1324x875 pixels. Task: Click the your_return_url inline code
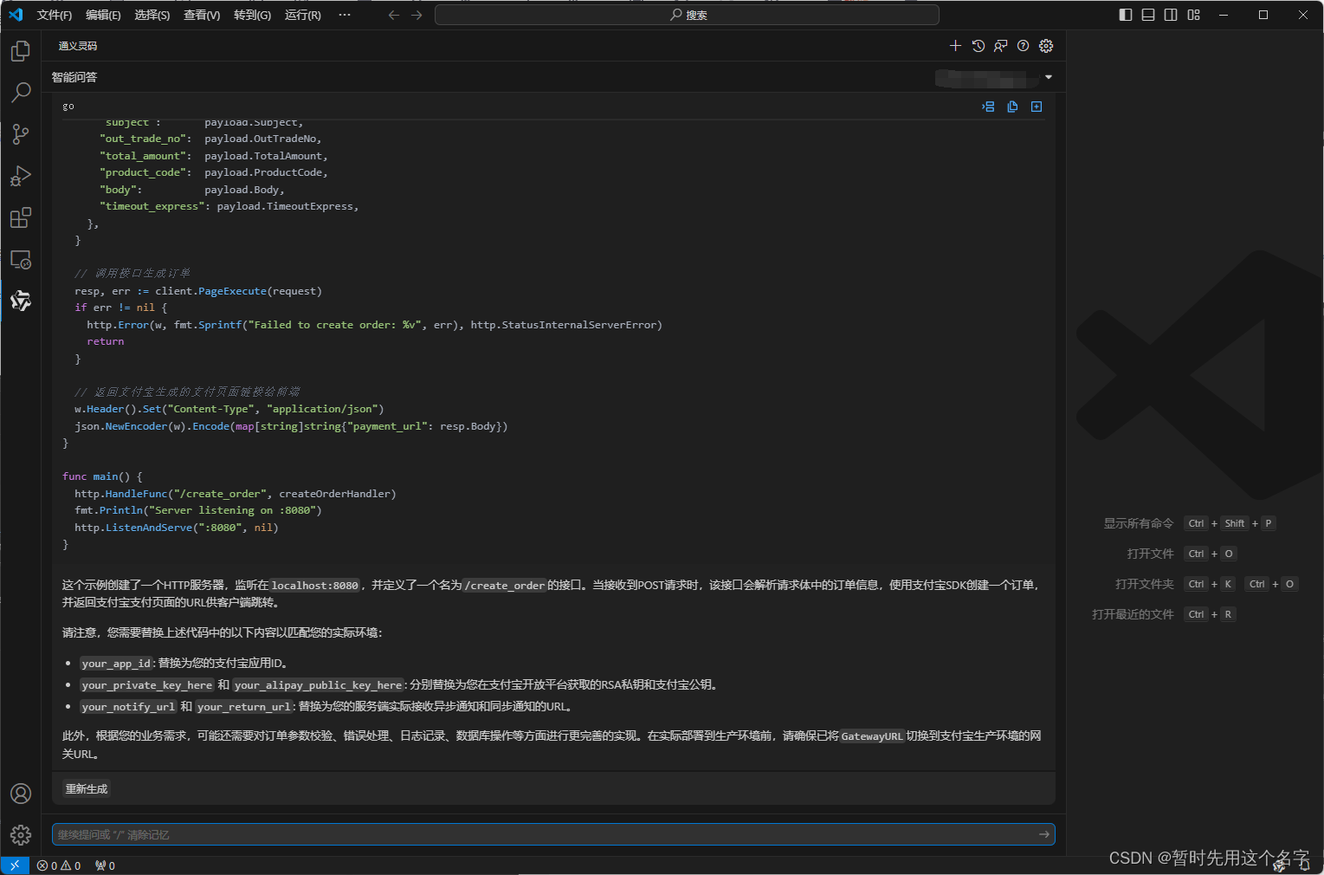[x=244, y=707]
